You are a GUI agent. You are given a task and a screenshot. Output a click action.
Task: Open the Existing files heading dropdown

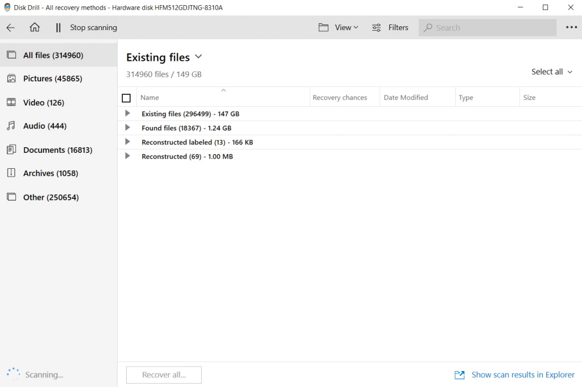[198, 57]
